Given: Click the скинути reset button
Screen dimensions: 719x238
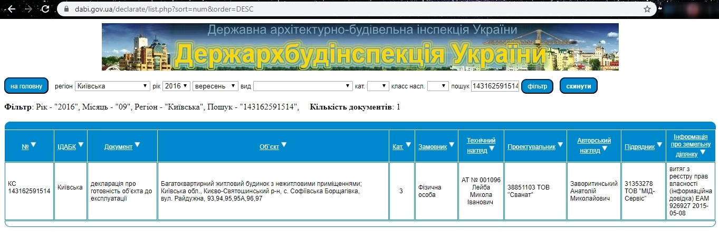Looking at the screenshot, I should pos(578,86).
